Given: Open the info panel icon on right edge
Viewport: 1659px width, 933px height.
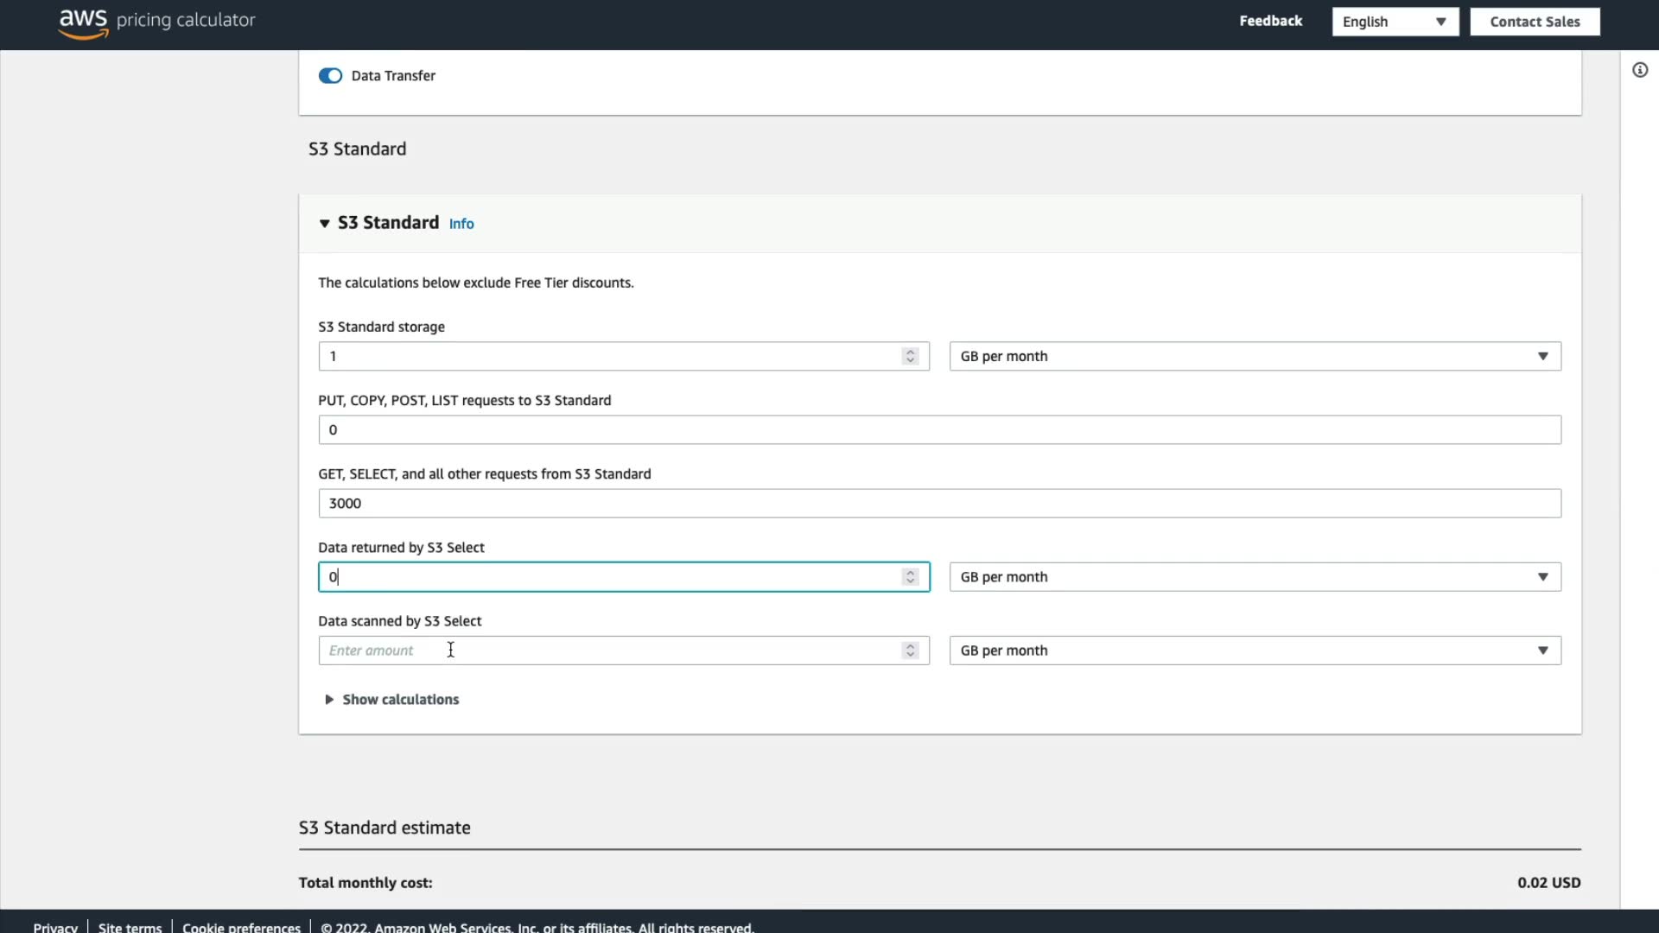Looking at the screenshot, I should (x=1639, y=70).
